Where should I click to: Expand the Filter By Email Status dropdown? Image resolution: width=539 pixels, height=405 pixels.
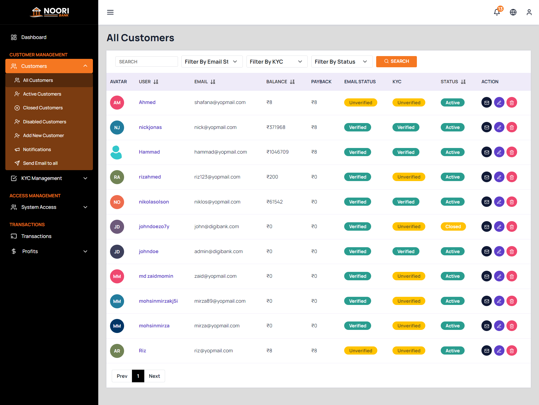212,62
